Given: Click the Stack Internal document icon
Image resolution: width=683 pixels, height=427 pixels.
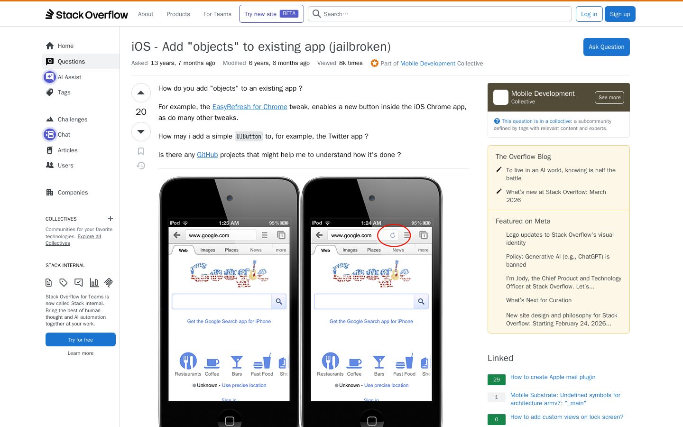Looking at the screenshot, I should 48,283.
